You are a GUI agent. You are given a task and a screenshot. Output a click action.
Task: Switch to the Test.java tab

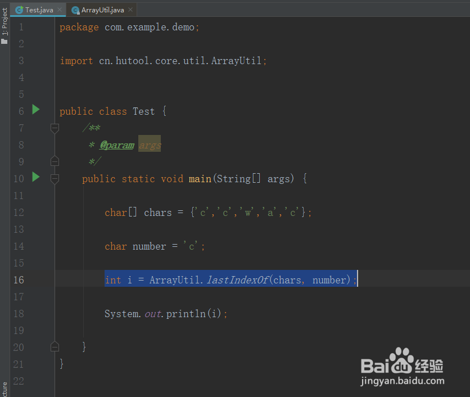39,10
